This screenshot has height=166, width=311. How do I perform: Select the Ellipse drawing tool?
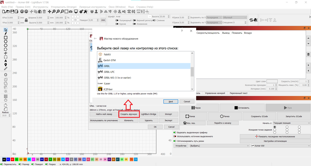5,41
